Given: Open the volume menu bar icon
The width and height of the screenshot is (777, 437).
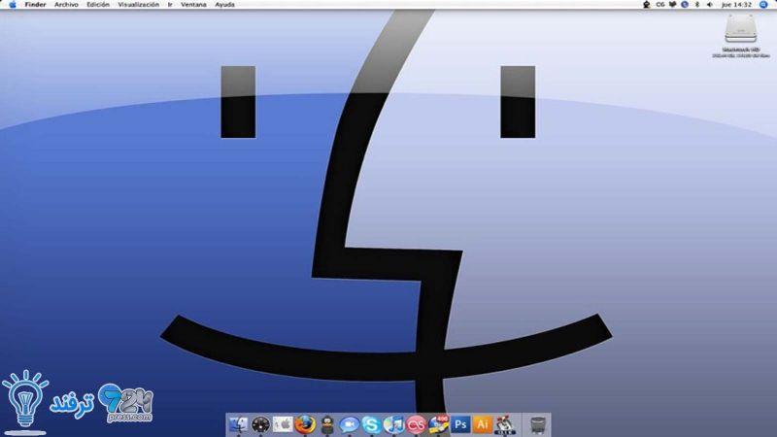Looking at the screenshot, I should [710, 5].
